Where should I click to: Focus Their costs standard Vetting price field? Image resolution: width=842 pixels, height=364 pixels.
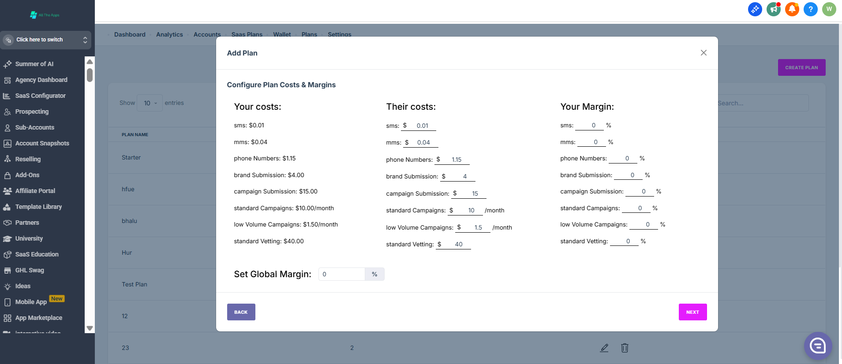[457, 245]
